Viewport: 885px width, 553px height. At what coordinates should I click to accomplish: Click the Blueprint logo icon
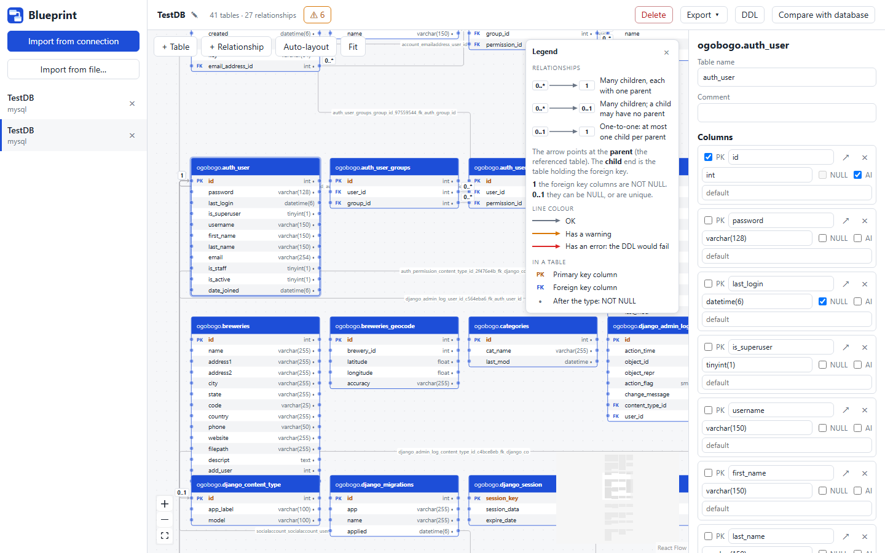pyautogui.click(x=15, y=15)
